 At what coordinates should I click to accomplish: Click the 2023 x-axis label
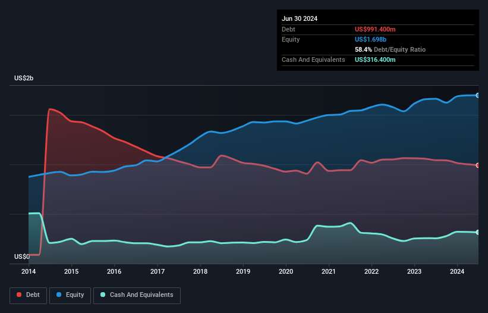click(414, 271)
